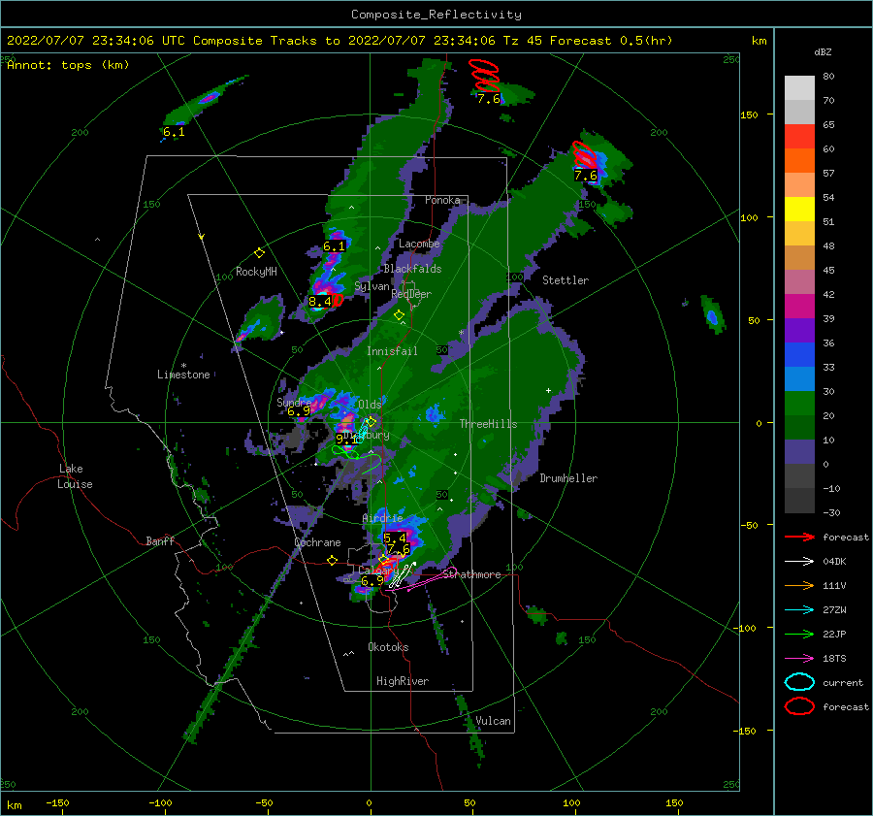Click the Ponoka city label
873x816 pixels.
coord(442,200)
